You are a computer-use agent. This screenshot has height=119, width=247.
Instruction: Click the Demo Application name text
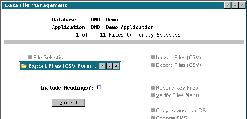point(130,27)
